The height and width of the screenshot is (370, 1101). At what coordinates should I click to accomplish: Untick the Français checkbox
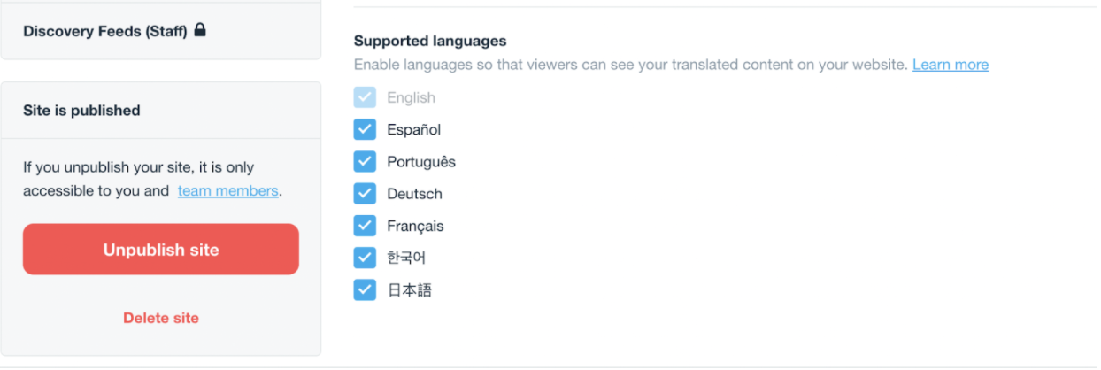pos(365,226)
